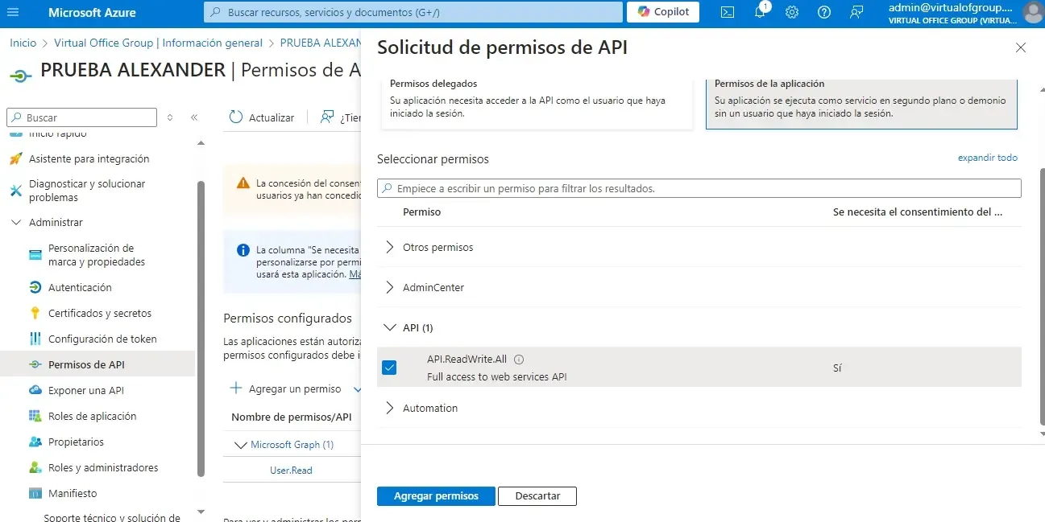Click the help question mark icon

point(823,12)
